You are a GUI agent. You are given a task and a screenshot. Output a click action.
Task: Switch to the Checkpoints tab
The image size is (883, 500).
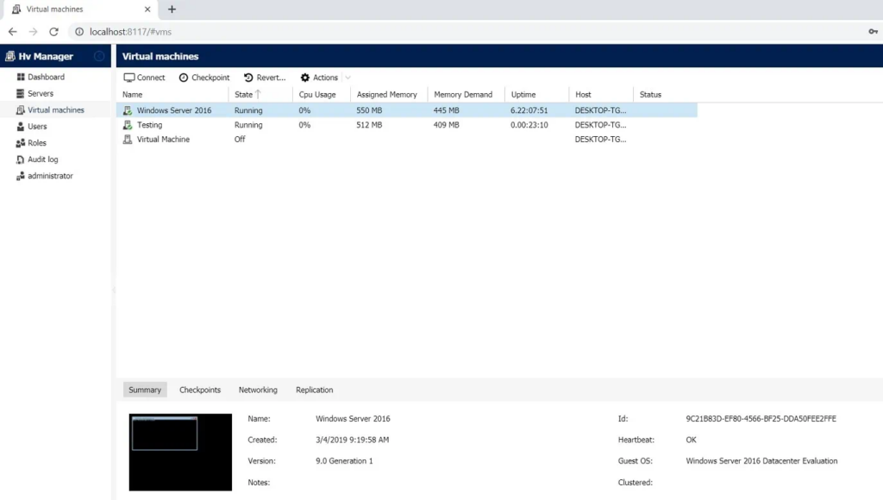pyautogui.click(x=199, y=390)
